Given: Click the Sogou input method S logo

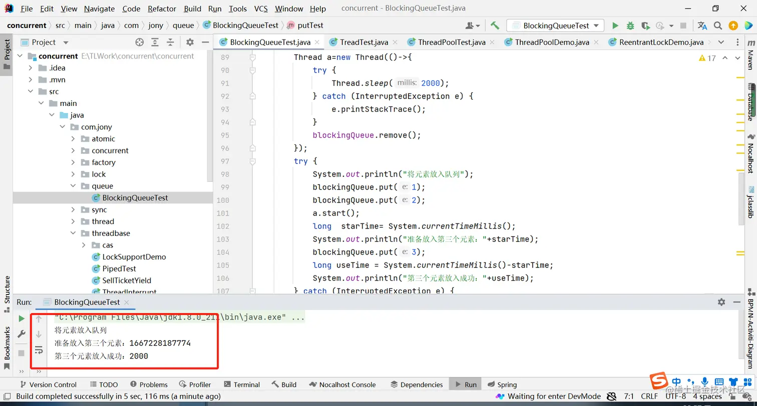Looking at the screenshot, I should click(x=658, y=381).
